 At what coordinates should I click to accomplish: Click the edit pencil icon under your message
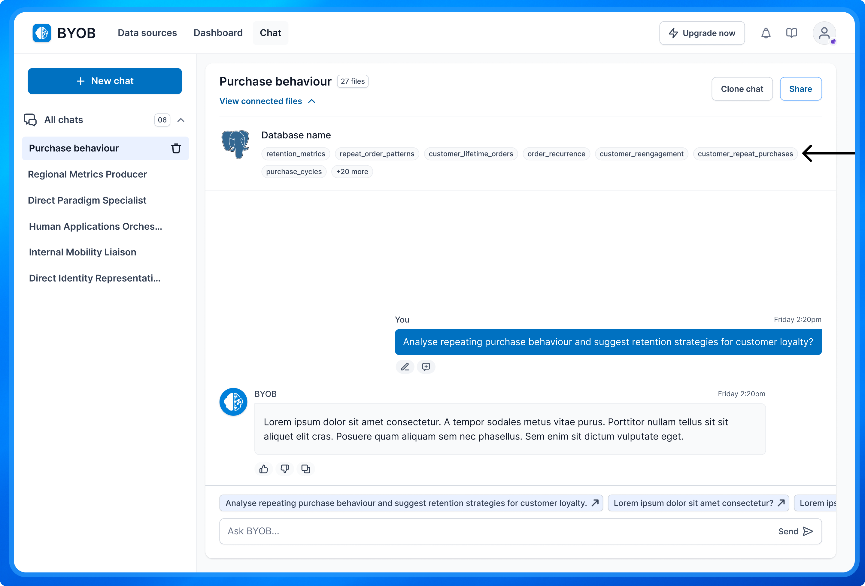405,367
